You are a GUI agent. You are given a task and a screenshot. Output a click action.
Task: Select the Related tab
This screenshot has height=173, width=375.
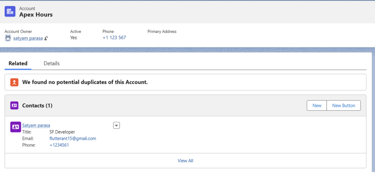tap(18, 64)
